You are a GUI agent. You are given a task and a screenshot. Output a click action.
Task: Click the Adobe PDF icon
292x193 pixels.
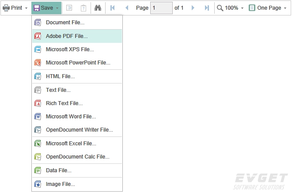click(38, 36)
